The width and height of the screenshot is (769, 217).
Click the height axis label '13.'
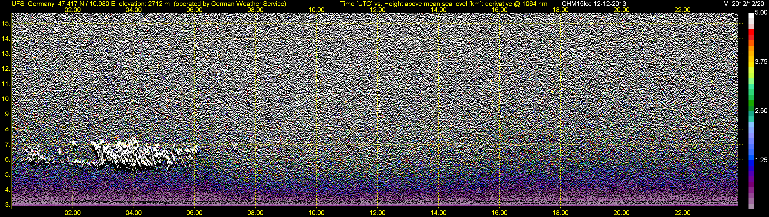click(x=6, y=54)
